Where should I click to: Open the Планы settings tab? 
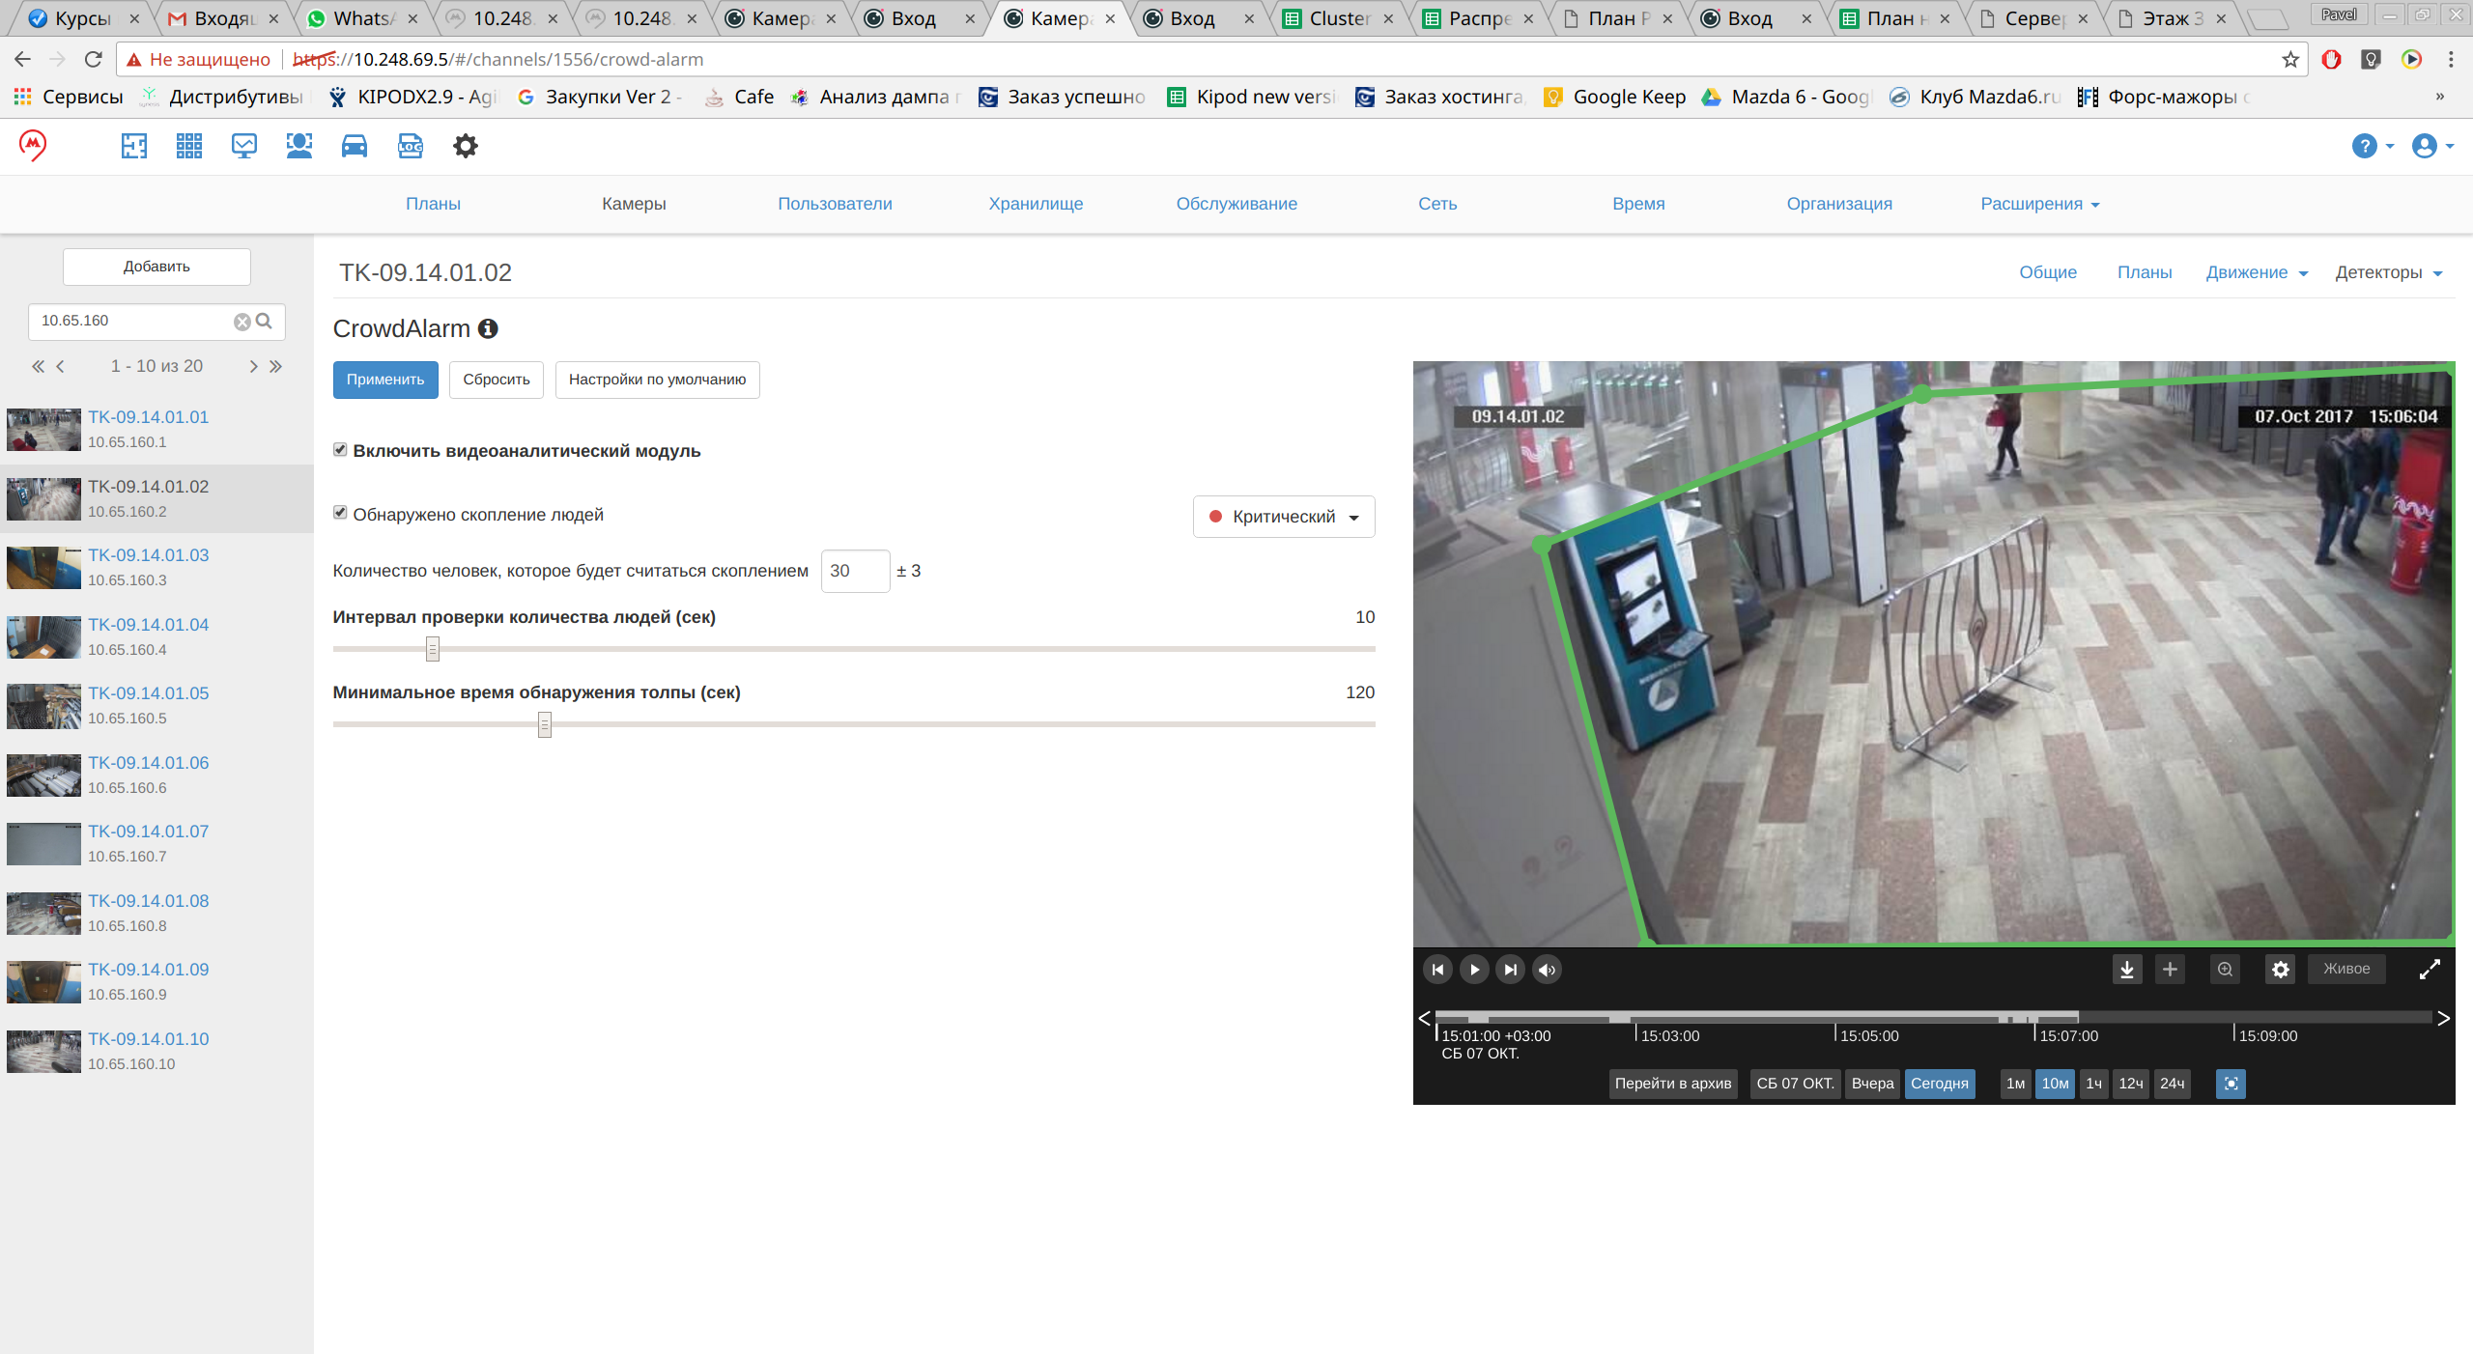(x=433, y=204)
